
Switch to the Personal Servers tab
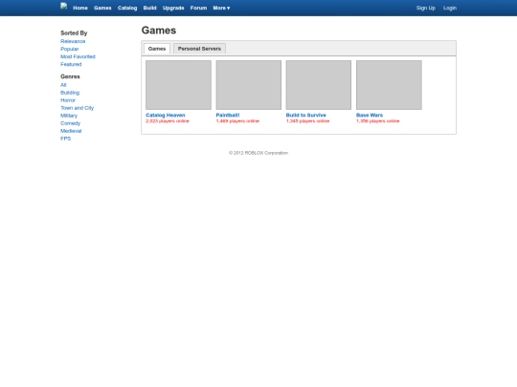(199, 49)
